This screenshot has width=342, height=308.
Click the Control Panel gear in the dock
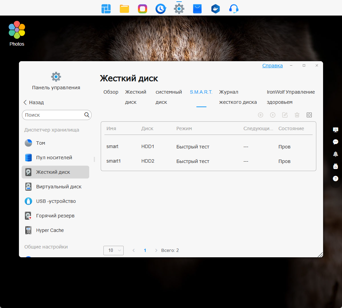point(179,9)
